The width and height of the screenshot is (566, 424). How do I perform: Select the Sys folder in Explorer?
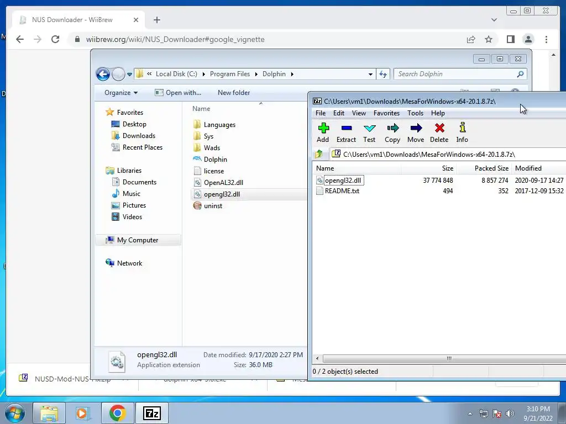203,136
